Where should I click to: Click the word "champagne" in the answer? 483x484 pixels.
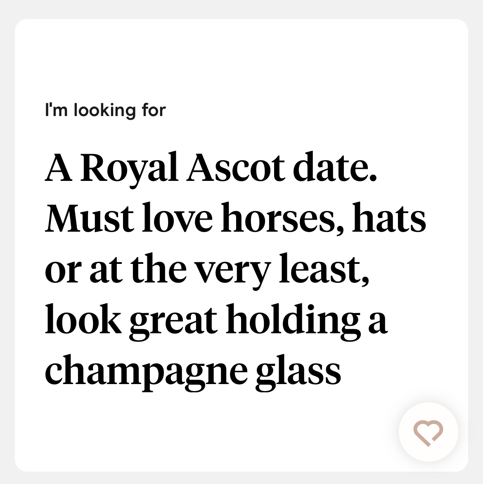pyautogui.click(x=146, y=372)
